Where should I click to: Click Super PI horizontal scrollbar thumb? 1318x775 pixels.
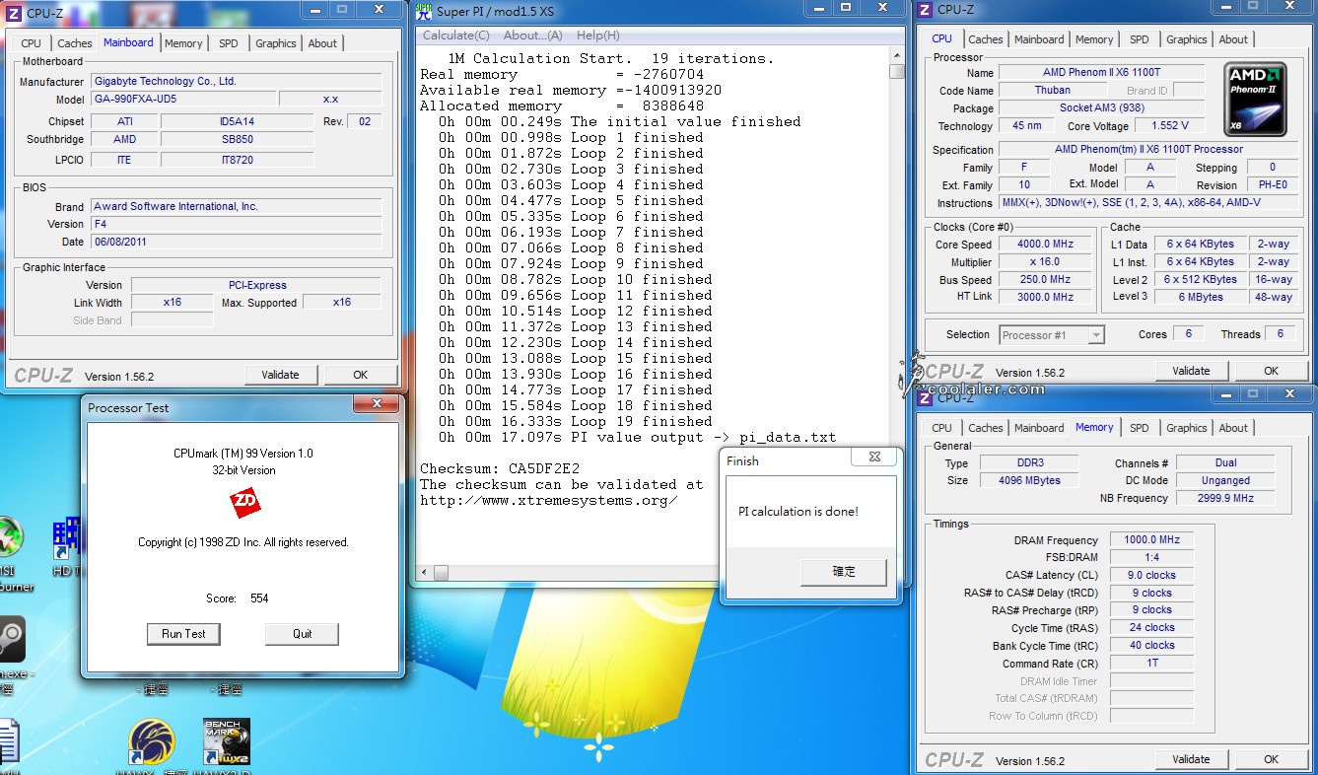tap(442, 573)
